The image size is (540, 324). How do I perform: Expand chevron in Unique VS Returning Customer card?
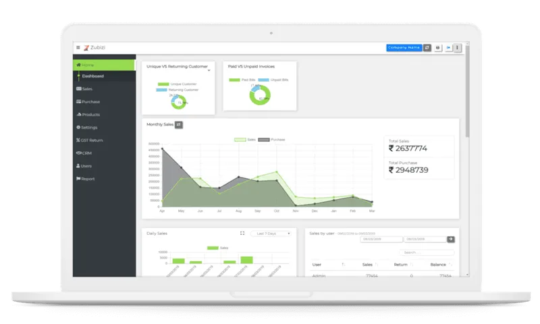[209, 70]
